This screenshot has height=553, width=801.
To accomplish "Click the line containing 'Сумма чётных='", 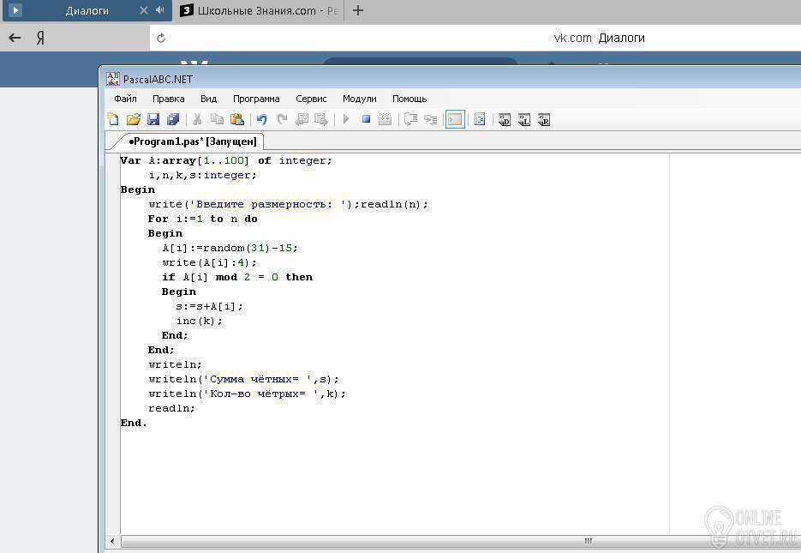I will 243,379.
